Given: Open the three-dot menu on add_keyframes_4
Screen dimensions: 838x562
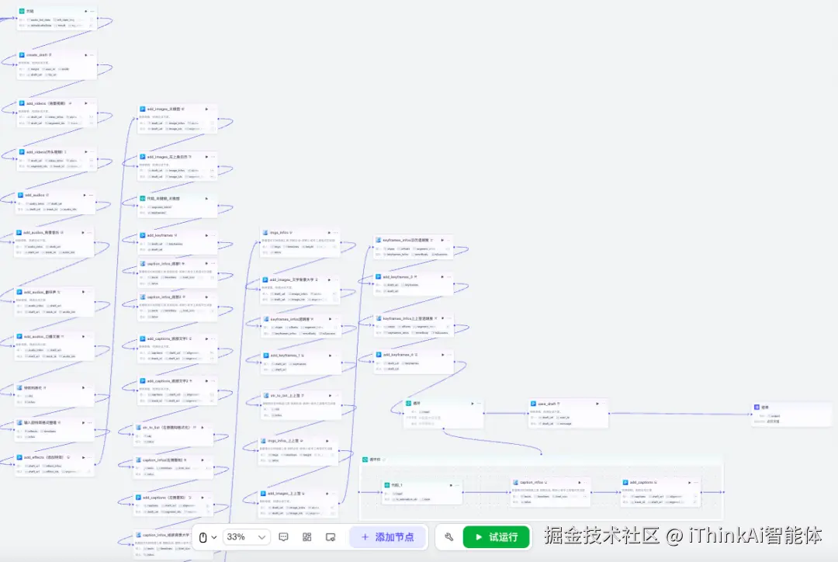Looking at the screenshot, I should coord(449,355).
